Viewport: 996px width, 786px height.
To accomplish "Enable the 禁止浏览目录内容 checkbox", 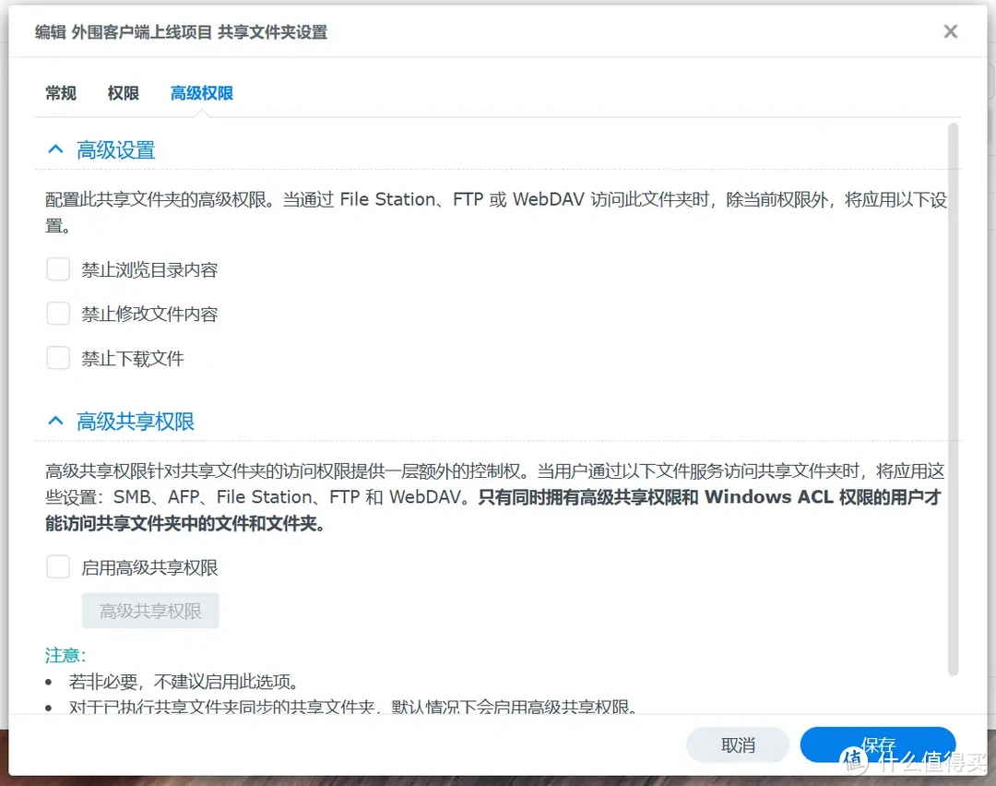I will (58, 268).
